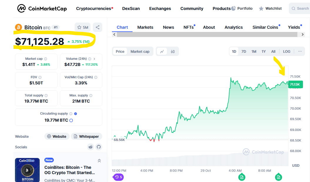Open DexScan nav menu

point(131,8)
